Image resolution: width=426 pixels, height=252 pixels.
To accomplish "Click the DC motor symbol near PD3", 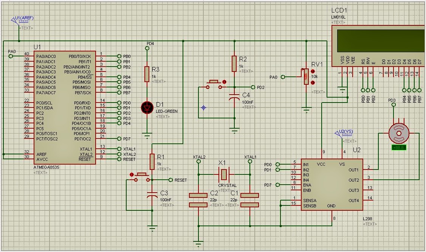I will [x=399, y=132].
